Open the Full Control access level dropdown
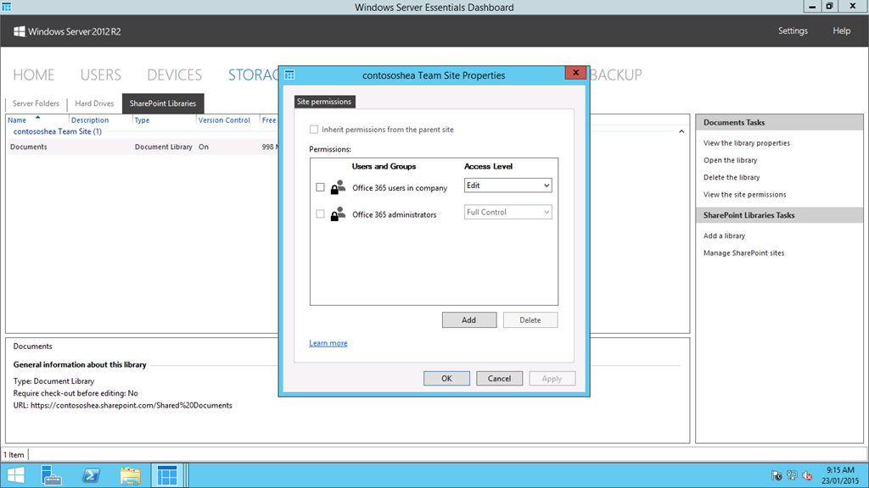The width and height of the screenshot is (869, 488). pos(507,213)
